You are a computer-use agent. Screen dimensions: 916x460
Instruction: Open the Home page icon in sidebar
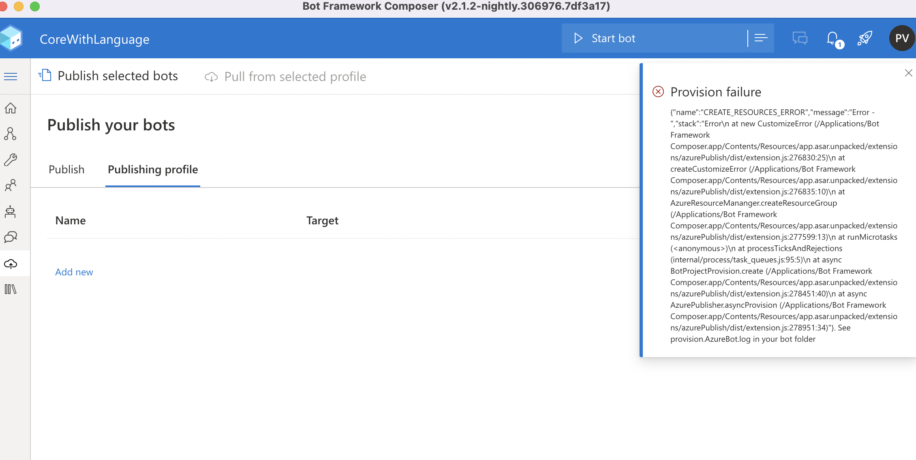click(x=11, y=108)
